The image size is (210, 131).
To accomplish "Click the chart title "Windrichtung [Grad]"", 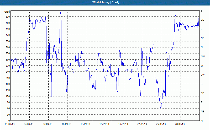I will pos(106,2).
